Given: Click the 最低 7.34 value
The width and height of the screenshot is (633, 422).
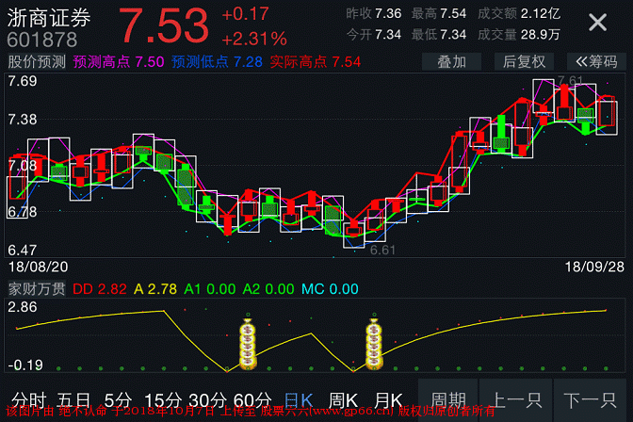Looking at the screenshot, I should pyautogui.click(x=439, y=35).
